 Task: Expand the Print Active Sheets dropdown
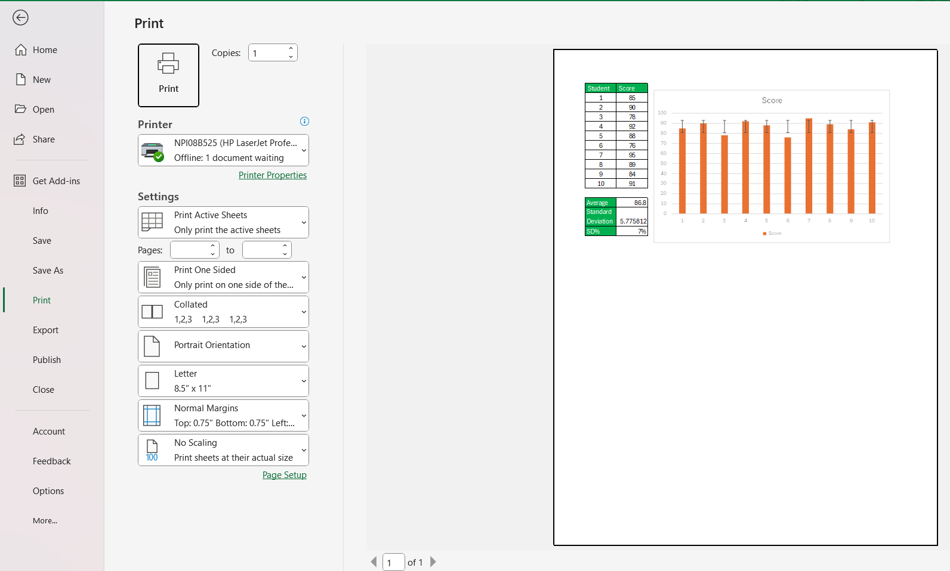click(304, 222)
